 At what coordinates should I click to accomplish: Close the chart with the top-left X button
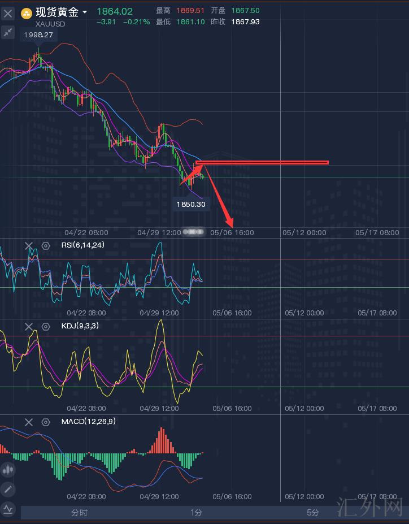[x=8, y=13]
